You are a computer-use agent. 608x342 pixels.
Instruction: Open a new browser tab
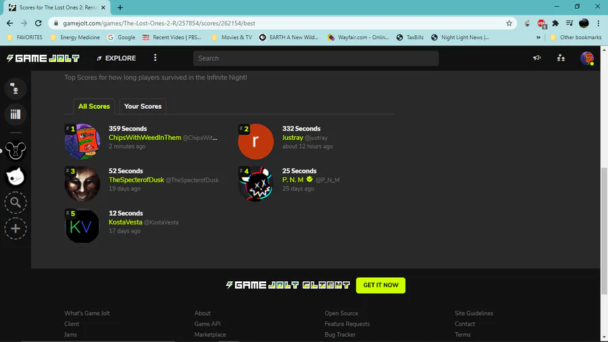point(120,7)
